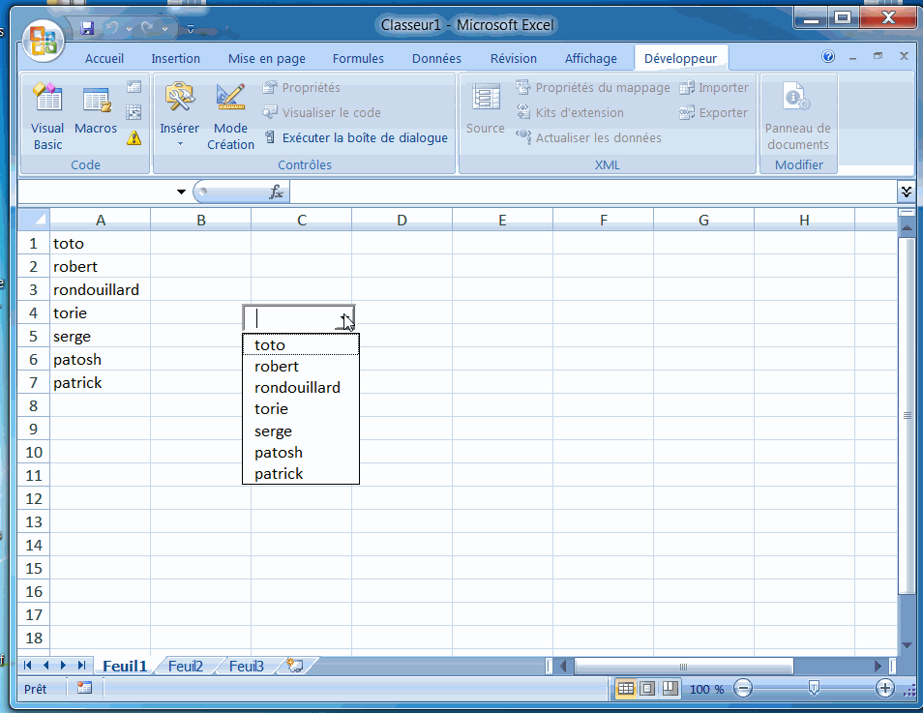Open the customize quick access toolbar dropdown
The width and height of the screenshot is (923, 713).
191,28
